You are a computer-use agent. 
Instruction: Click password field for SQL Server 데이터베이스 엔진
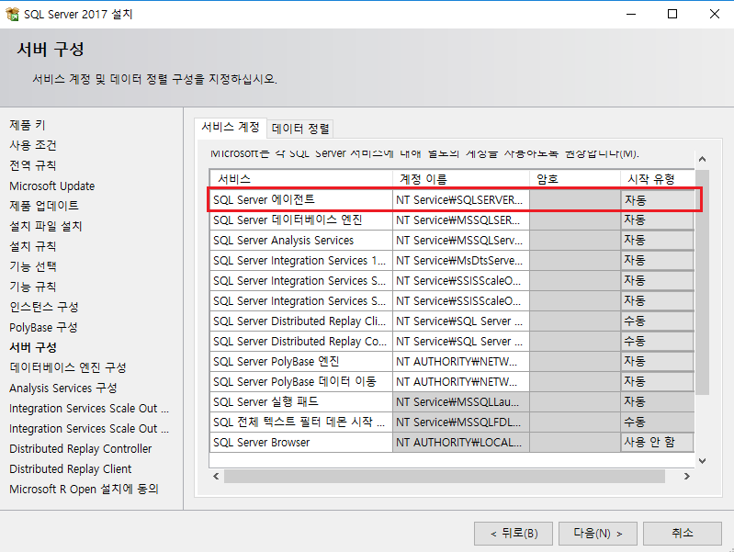[x=575, y=220]
